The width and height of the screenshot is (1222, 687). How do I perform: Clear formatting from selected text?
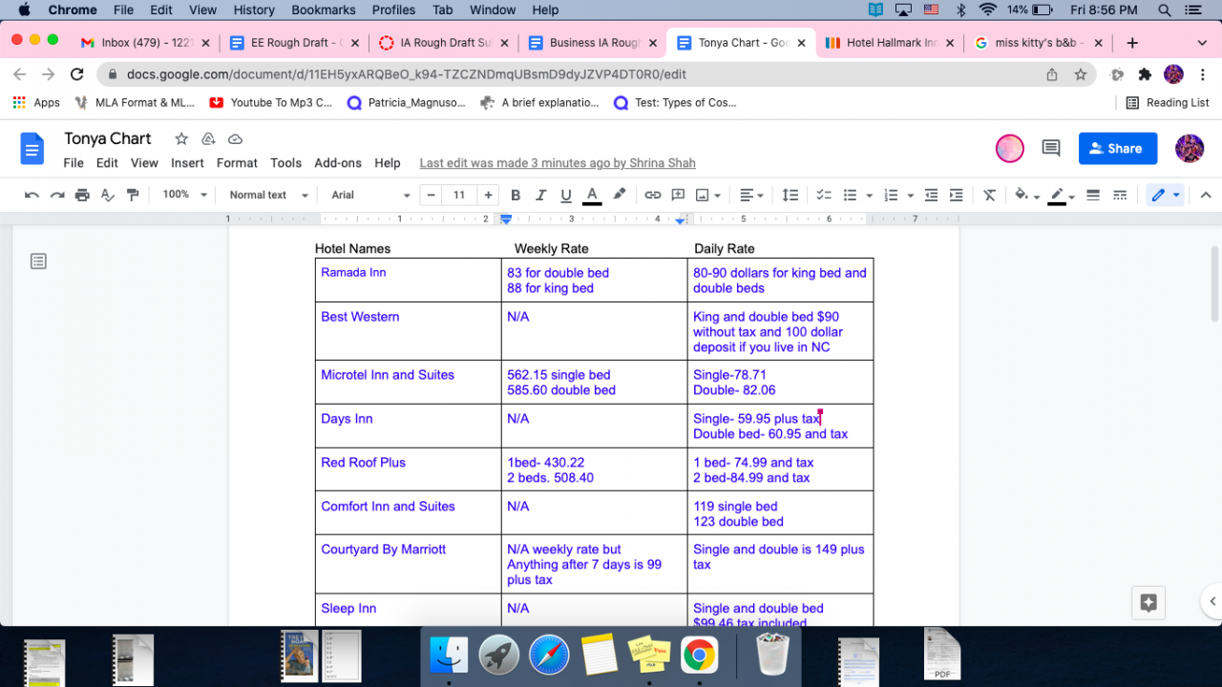(x=990, y=195)
